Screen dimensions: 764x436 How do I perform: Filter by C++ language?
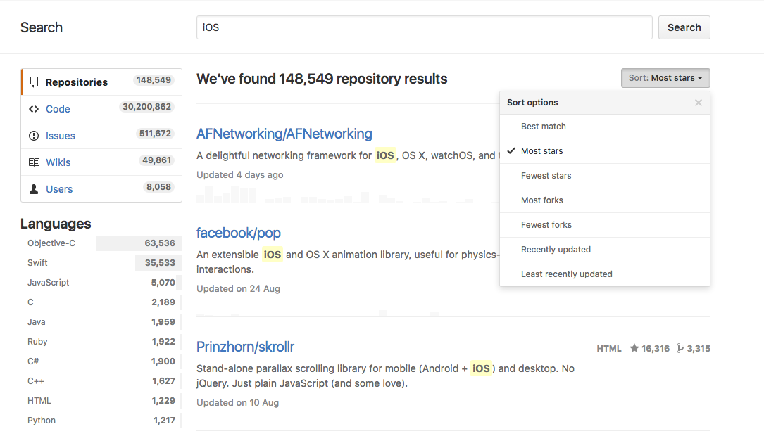[101, 381]
